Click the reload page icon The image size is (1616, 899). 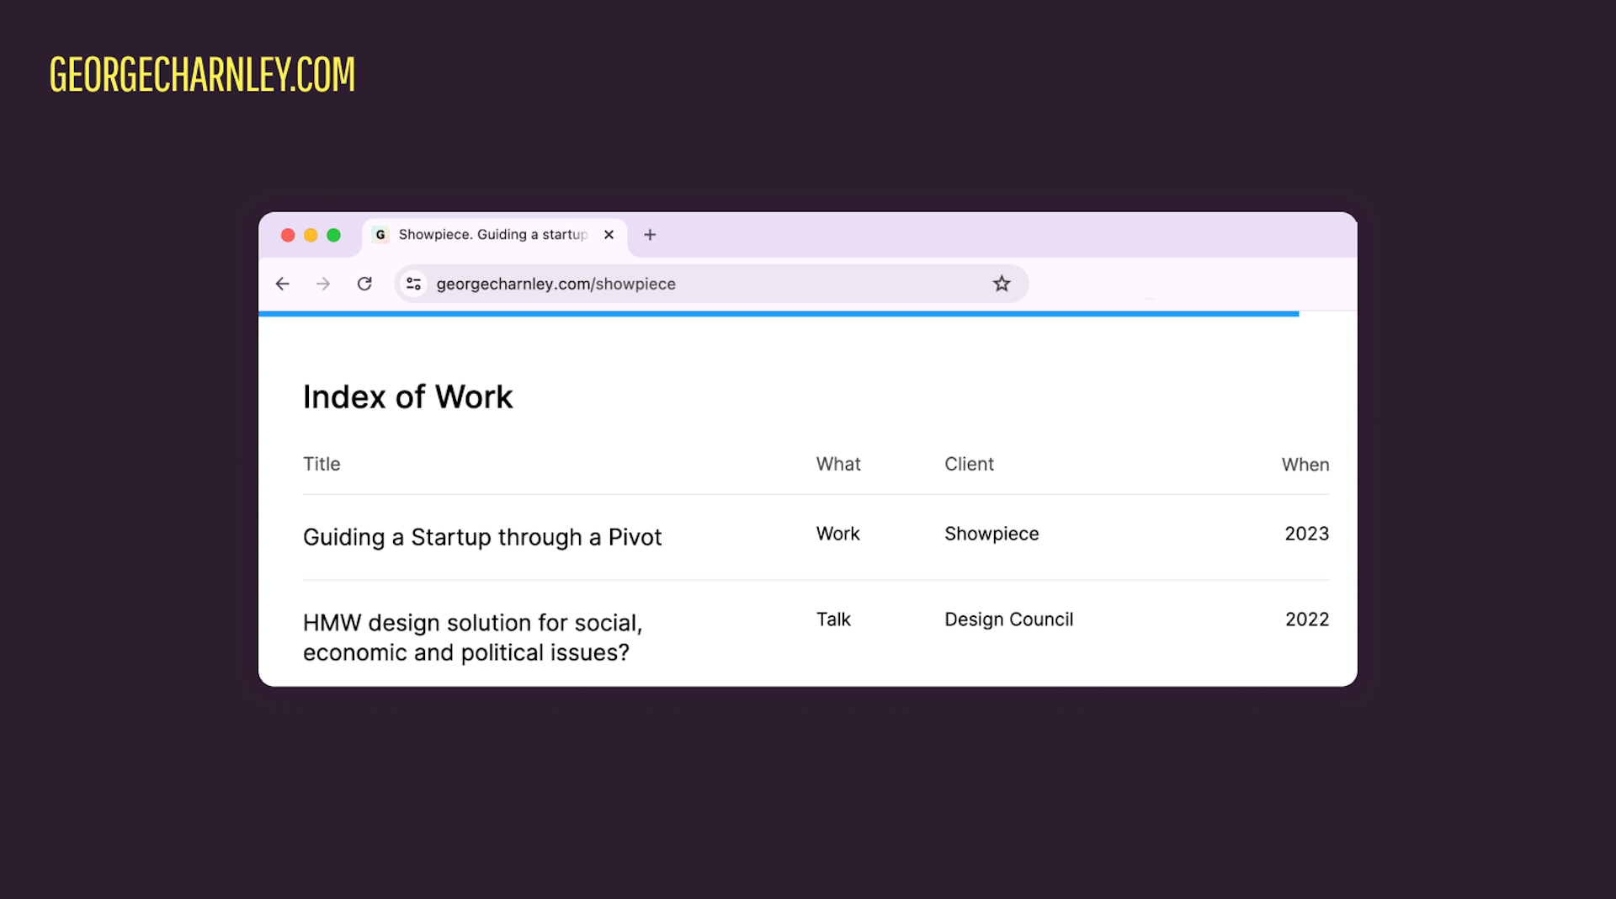(364, 284)
